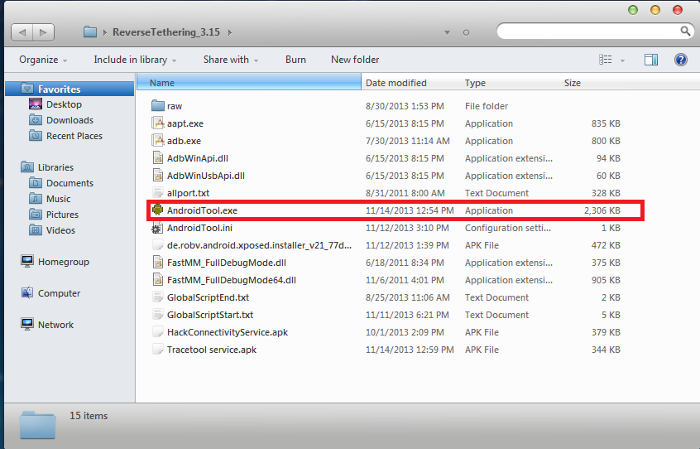Click the search magnifier icon

[685, 31]
